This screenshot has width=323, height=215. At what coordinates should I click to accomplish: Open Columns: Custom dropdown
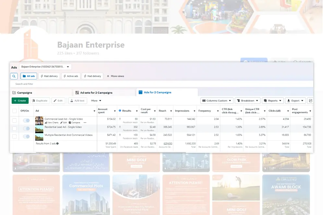tap(217, 101)
